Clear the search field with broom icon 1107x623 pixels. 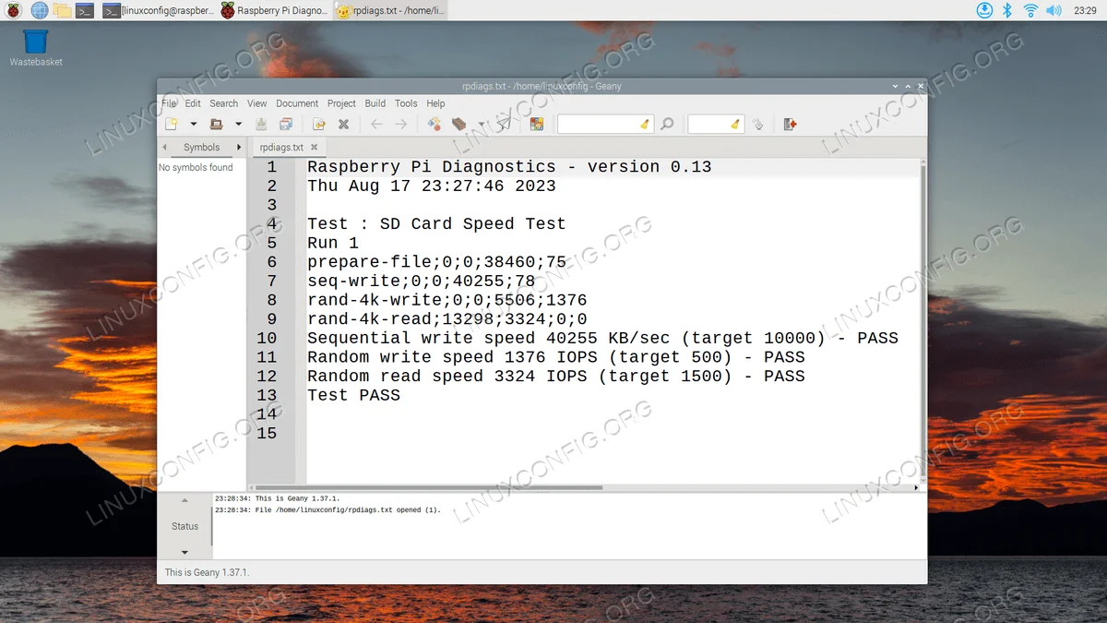point(645,124)
